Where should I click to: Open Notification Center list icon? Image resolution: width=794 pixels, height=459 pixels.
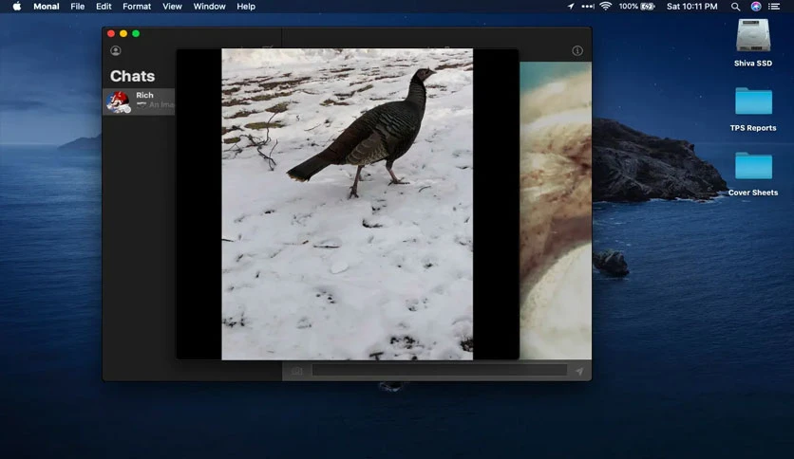click(774, 7)
